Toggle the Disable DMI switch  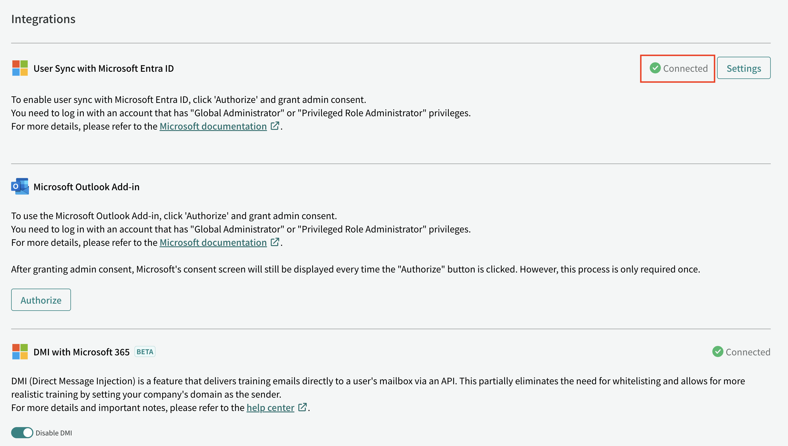tap(22, 433)
